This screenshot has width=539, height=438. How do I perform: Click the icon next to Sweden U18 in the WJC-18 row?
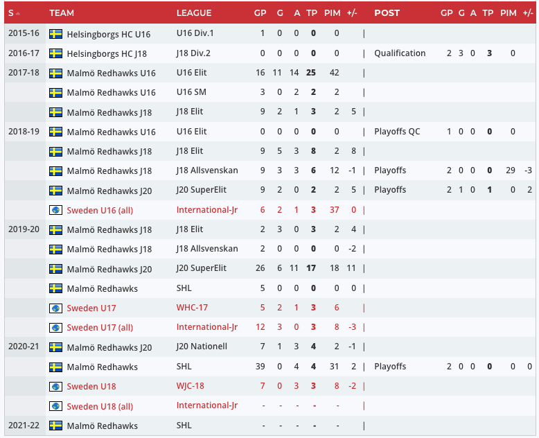click(x=56, y=386)
